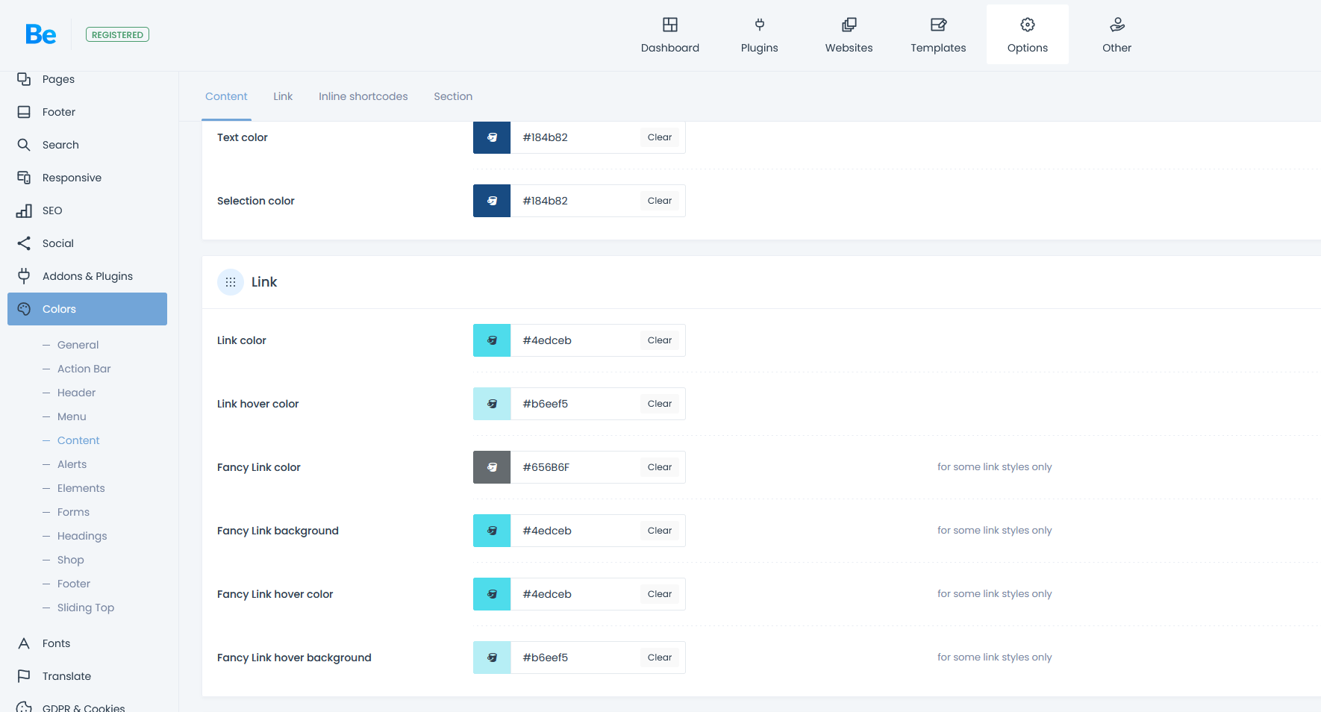This screenshot has height=712, width=1321.
Task: Click the dotted grid icon beside Link heading
Action: tap(231, 282)
